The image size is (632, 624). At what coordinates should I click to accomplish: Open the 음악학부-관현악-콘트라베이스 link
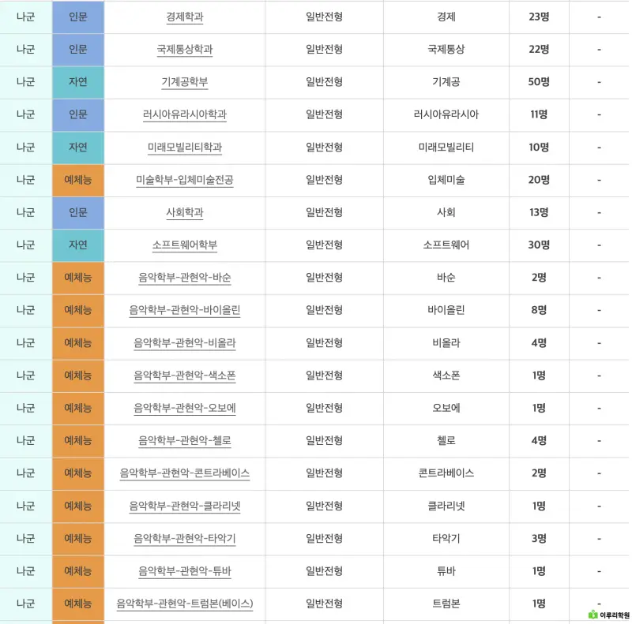185,473
